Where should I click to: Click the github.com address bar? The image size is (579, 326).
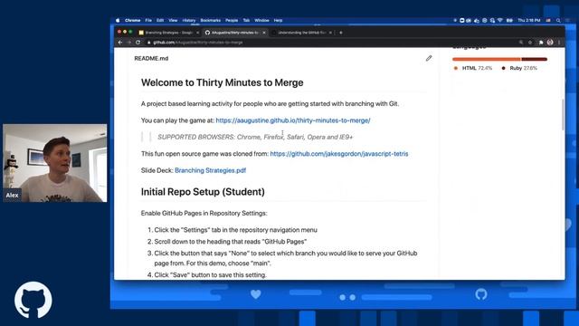(x=332, y=43)
